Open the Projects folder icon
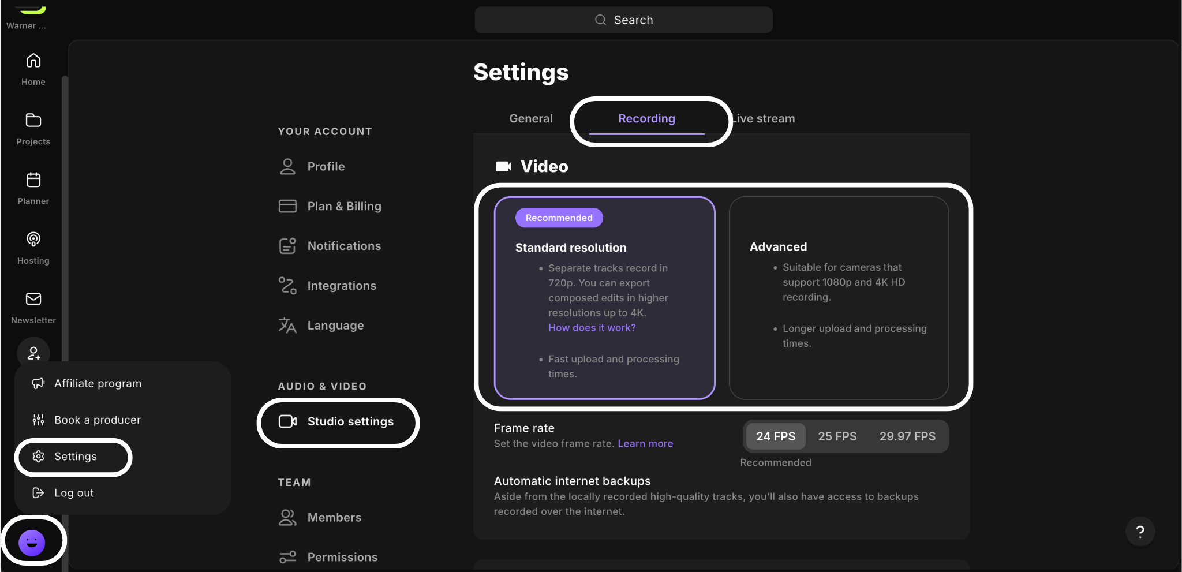The image size is (1182, 572). (x=33, y=120)
